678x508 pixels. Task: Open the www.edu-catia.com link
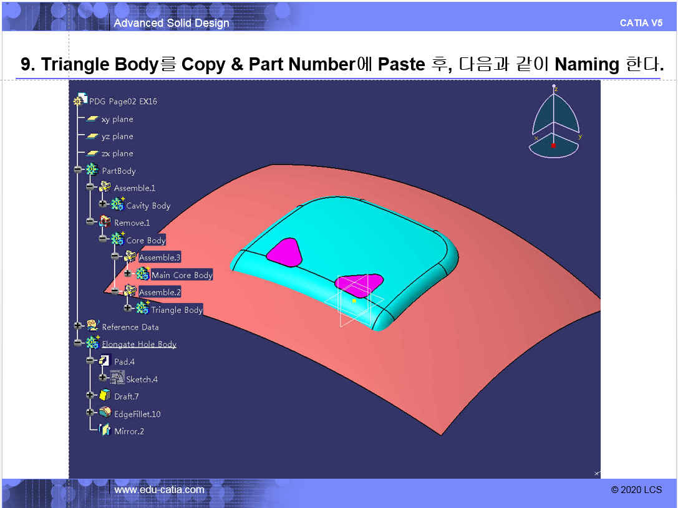[159, 490]
